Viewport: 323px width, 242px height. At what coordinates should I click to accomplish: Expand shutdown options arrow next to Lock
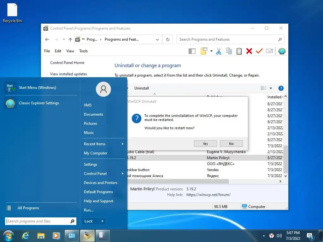[x=103, y=221]
